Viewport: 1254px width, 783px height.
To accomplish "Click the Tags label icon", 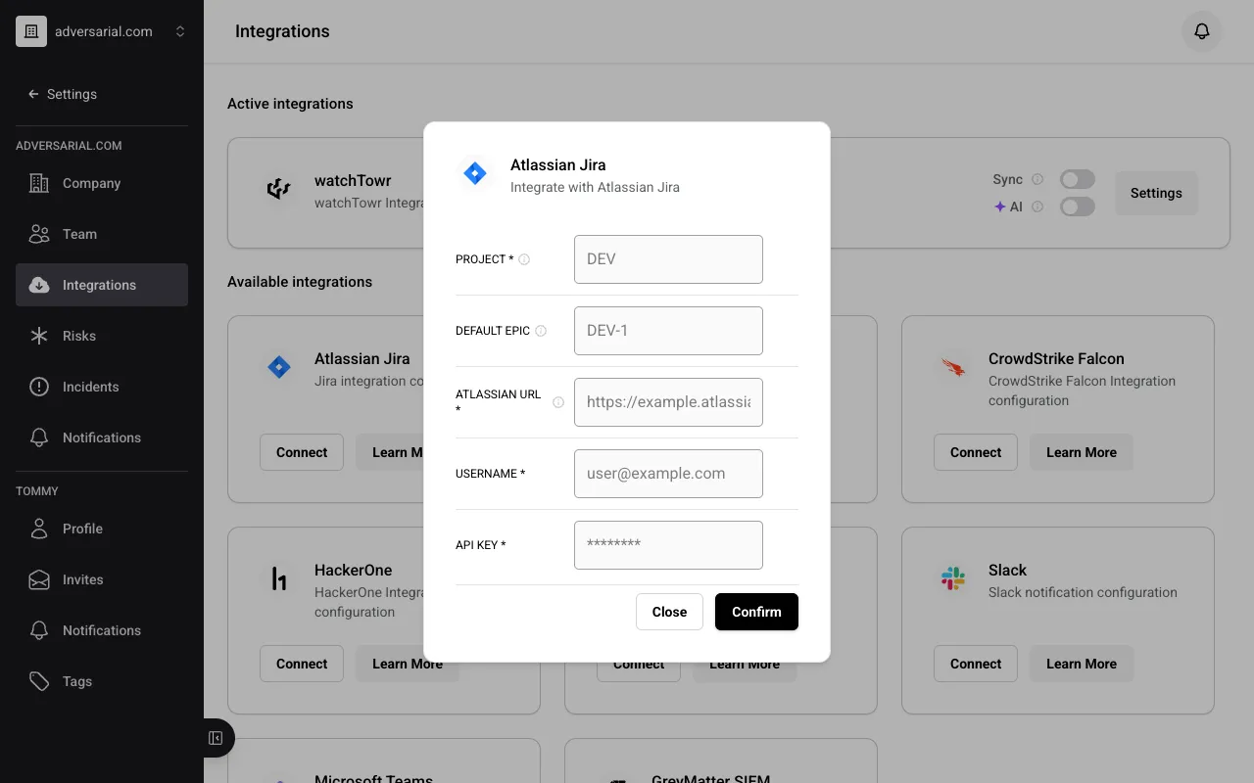I will point(39,681).
